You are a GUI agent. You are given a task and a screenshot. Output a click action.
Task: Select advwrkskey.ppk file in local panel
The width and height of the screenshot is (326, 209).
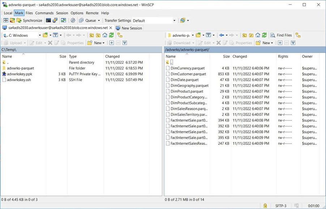pos(19,74)
